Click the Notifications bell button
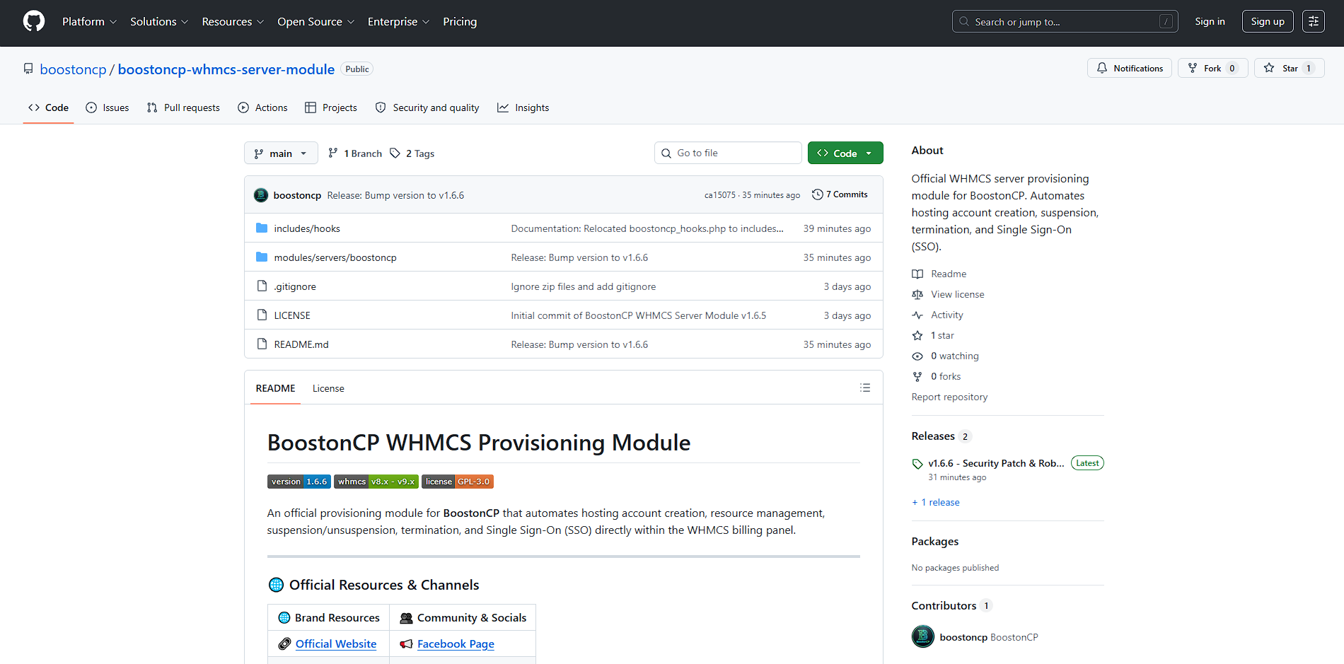Image resolution: width=1344 pixels, height=664 pixels. coord(1130,68)
